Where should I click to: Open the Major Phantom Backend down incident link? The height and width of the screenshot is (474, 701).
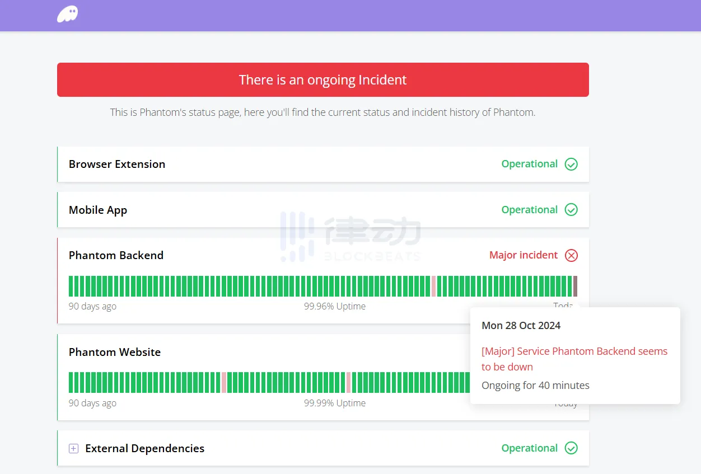click(x=574, y=359)
